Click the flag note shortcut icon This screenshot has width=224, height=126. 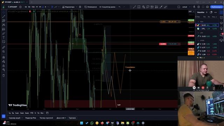pyautogui.click(x=148, y=7)
